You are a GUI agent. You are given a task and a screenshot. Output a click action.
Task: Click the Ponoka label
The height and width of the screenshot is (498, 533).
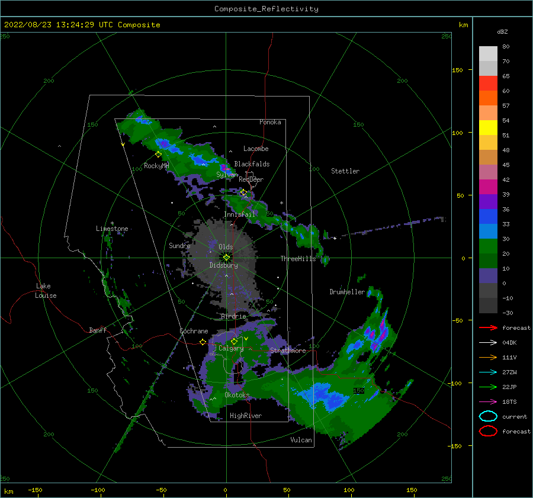[270, 122]
